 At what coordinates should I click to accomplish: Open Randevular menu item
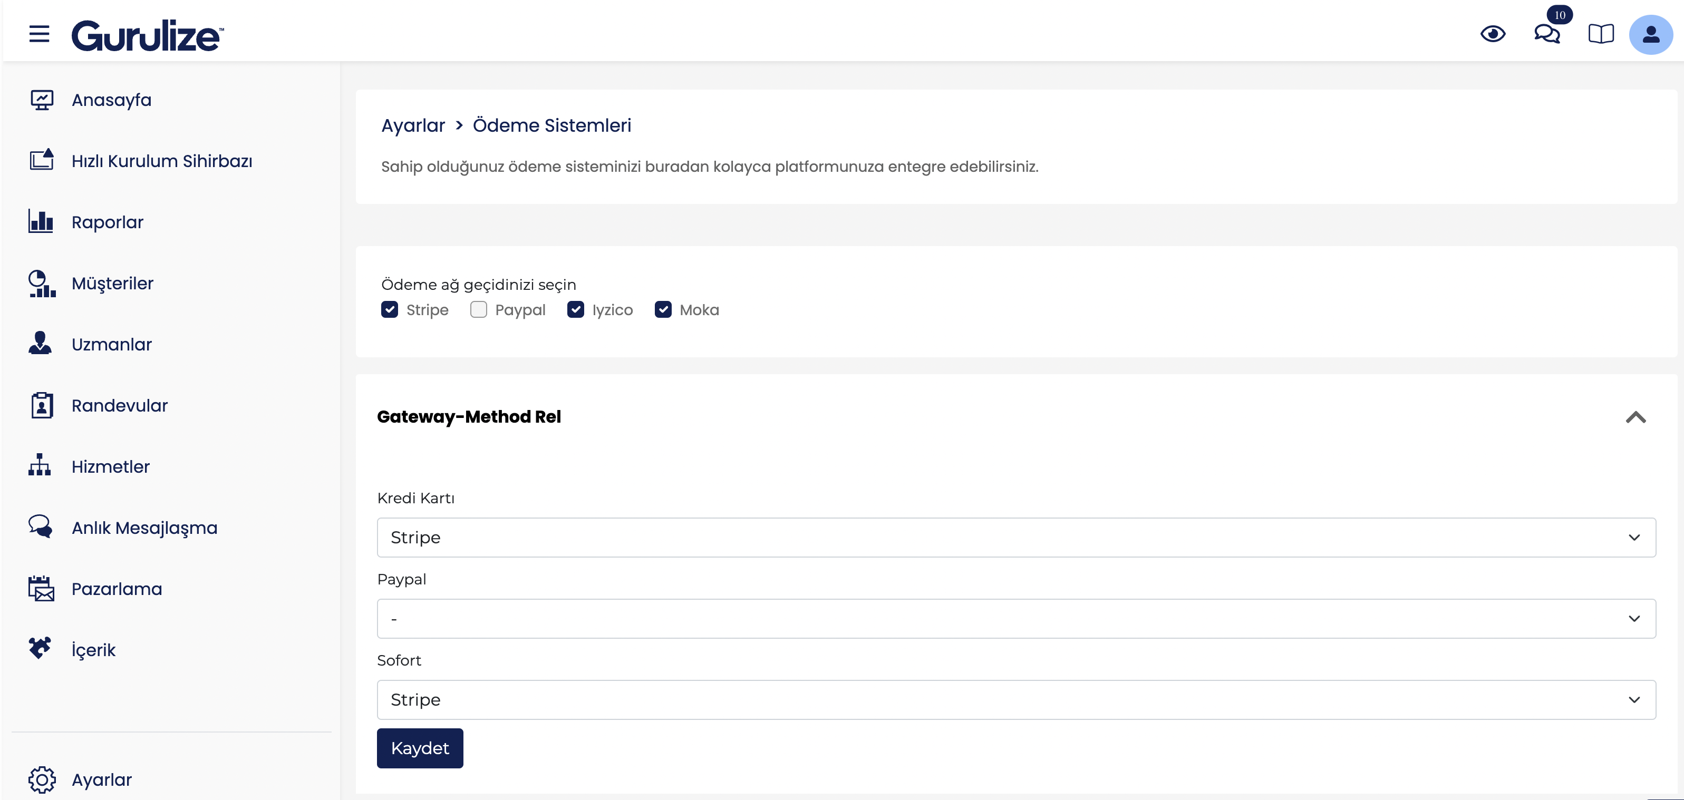120,405
